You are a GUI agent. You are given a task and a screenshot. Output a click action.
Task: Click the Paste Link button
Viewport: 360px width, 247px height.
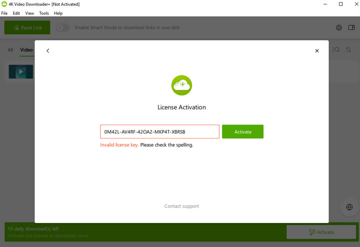(27, 27)
